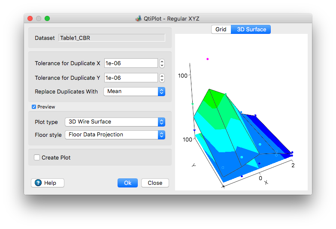This screenshot has height=229, width=336.
Task: Click the Close button next to Ok
Action: [x=155, y=183]
